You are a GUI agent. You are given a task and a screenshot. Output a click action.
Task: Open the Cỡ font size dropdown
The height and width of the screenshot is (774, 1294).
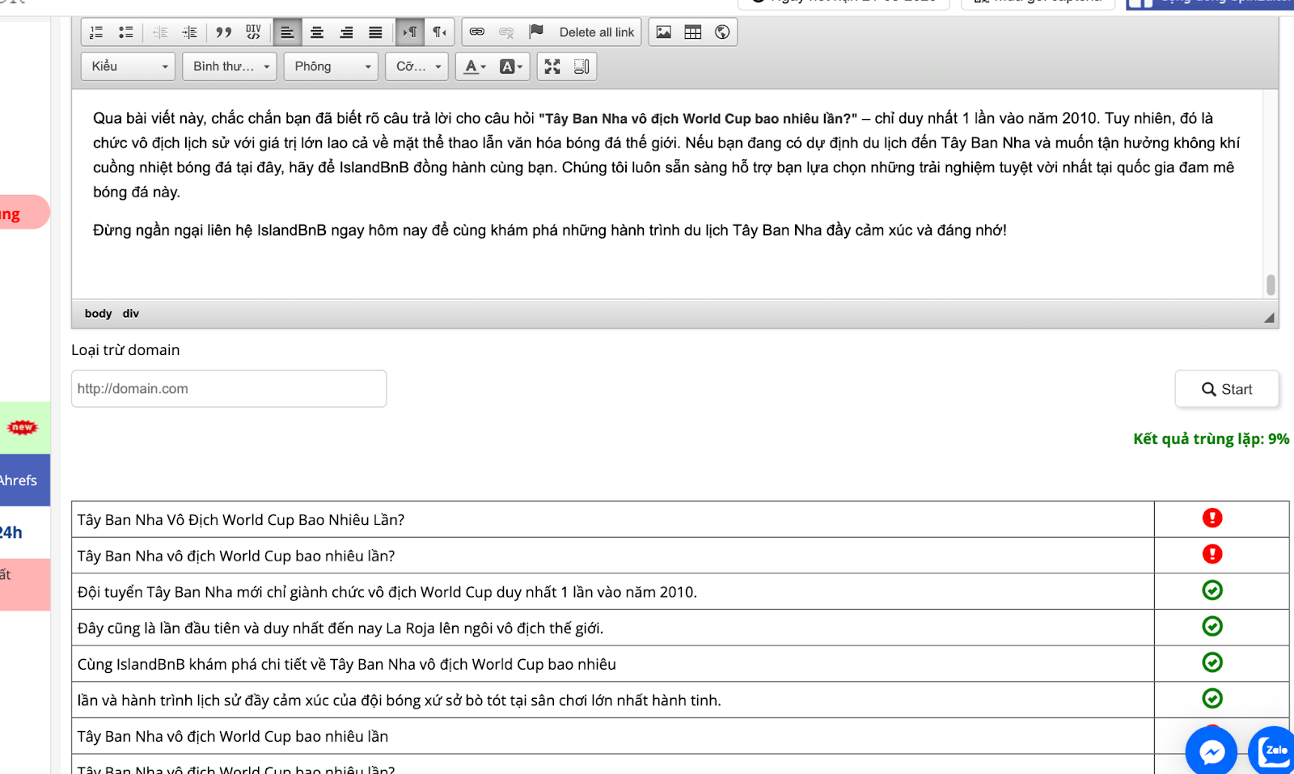click(417, 66)
